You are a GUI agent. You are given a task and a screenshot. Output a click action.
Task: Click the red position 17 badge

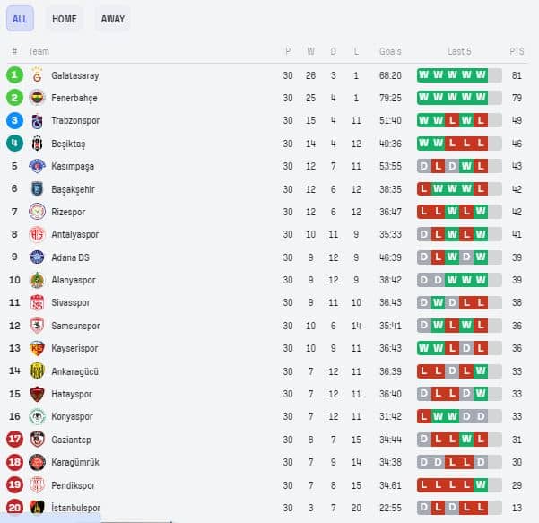click(14, 439)
